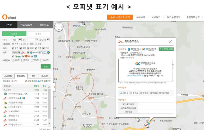Screen dimensions: 204x130
Task: Click the SK brand logo in the 상표 filter
Action: (x=24, y=52)
